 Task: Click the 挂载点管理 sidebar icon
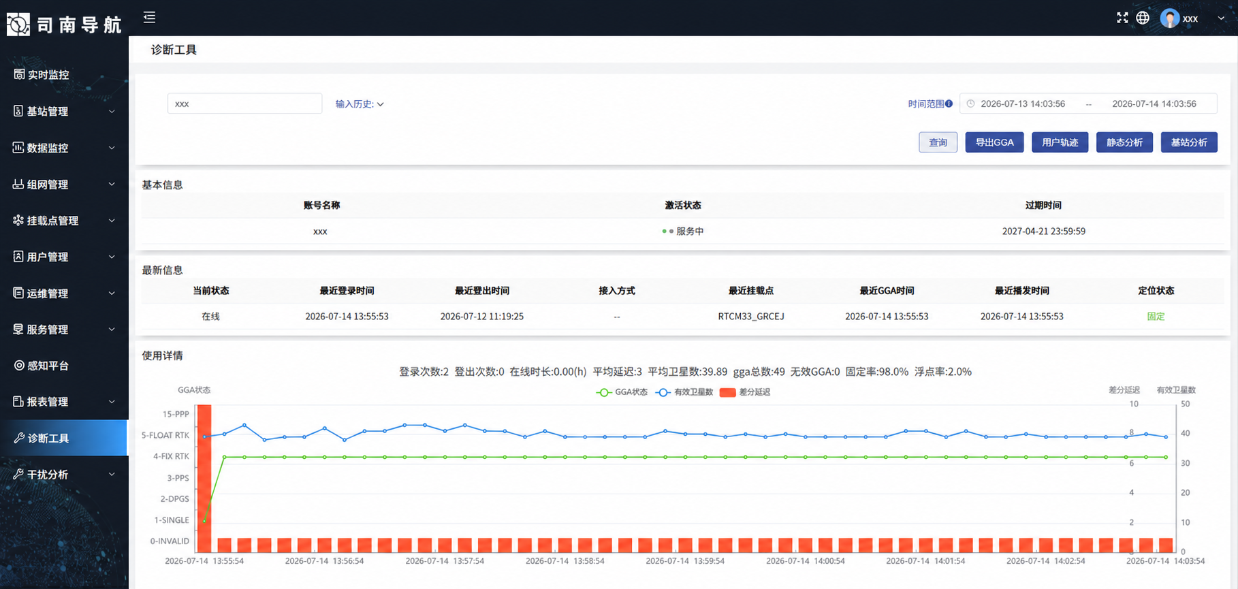pyautogui.click(x=18, y=220)
